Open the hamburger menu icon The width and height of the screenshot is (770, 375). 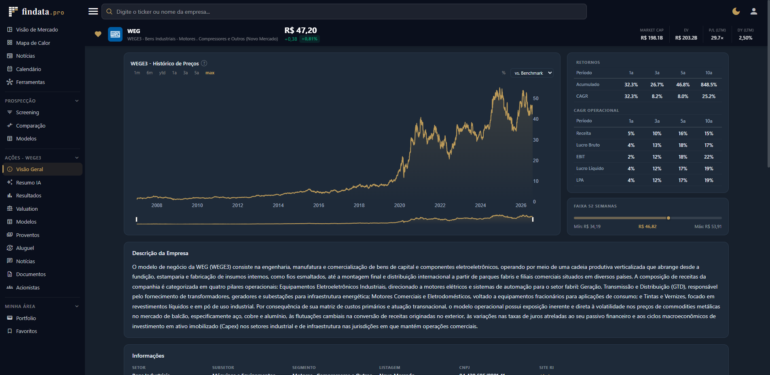point(93,11)
